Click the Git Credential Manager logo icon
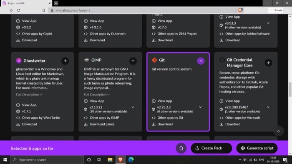 coord(222,60)
